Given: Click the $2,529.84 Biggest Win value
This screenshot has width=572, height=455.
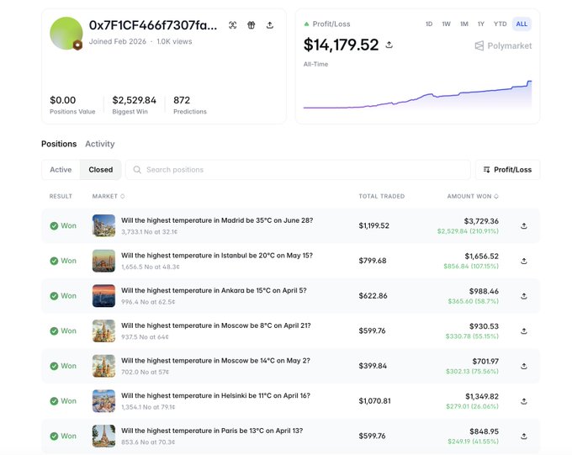Looking at the screenshot, I should coord(135,100).
